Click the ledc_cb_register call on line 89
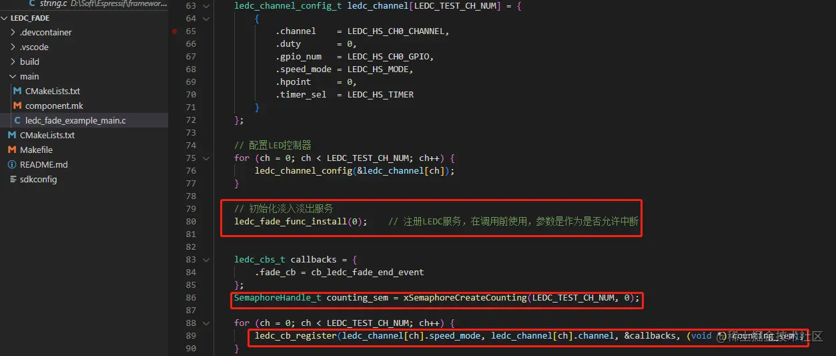 point(296,335)
